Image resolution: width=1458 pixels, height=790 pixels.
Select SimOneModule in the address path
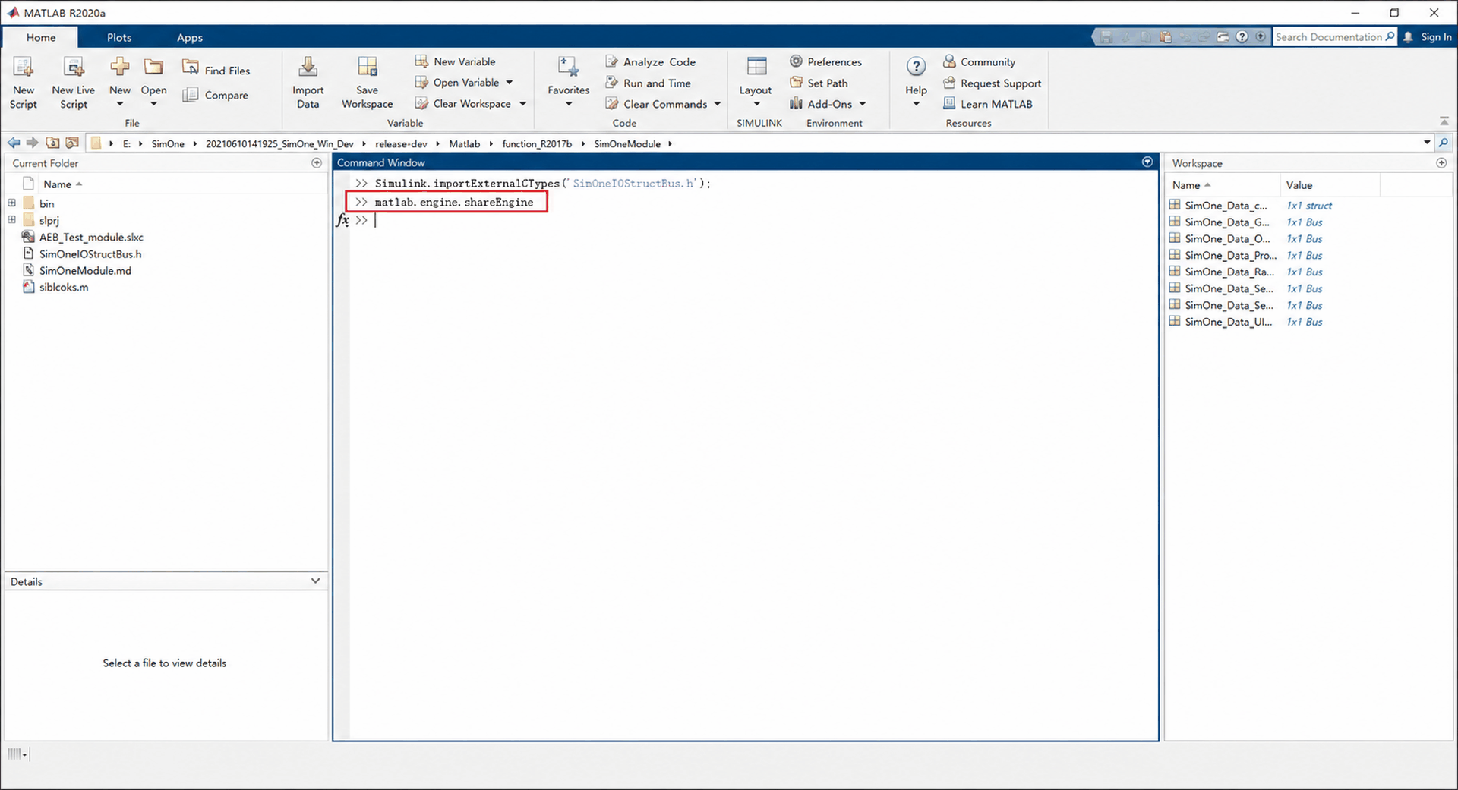pyautogui.click(x=627, y=143)
